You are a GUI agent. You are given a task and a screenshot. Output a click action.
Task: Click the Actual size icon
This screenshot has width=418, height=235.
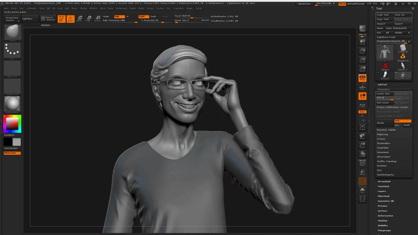tap(362, 60)
